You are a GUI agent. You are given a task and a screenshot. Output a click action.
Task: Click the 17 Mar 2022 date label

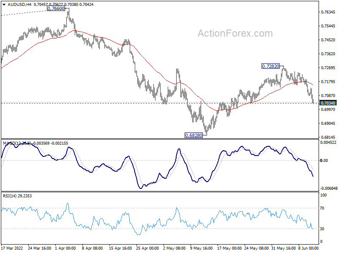[x=12, y=248]
